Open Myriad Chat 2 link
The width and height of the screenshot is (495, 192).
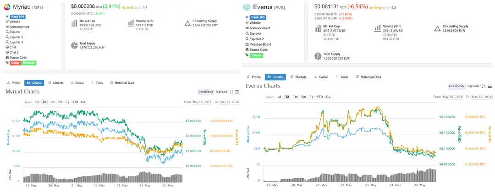[x=14, y=52]
